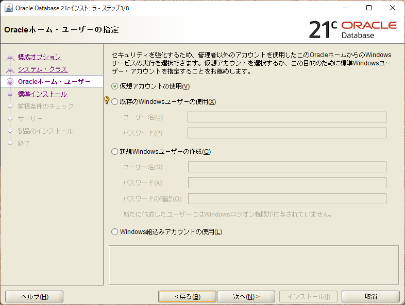The height and width of the screenshot is (305, 405).
Task: Click the ヘルプ(H) button
Action: (x=35, y=297)
